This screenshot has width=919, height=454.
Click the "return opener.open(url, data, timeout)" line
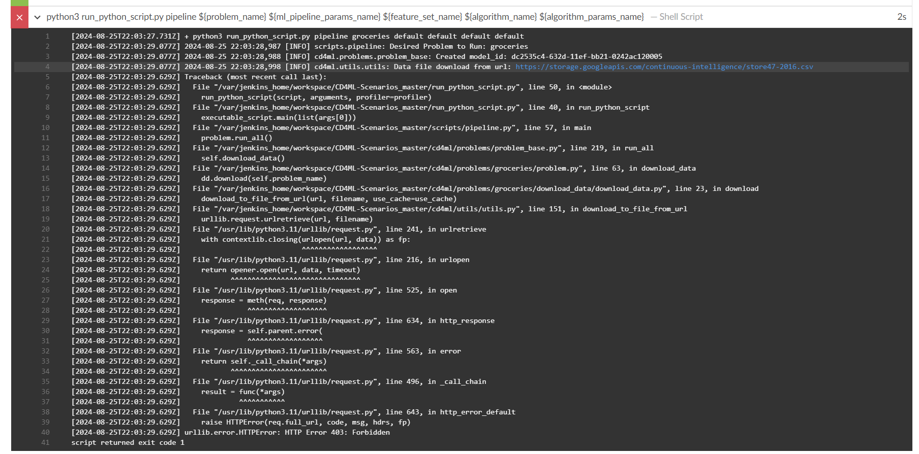(x=281, y=270)
